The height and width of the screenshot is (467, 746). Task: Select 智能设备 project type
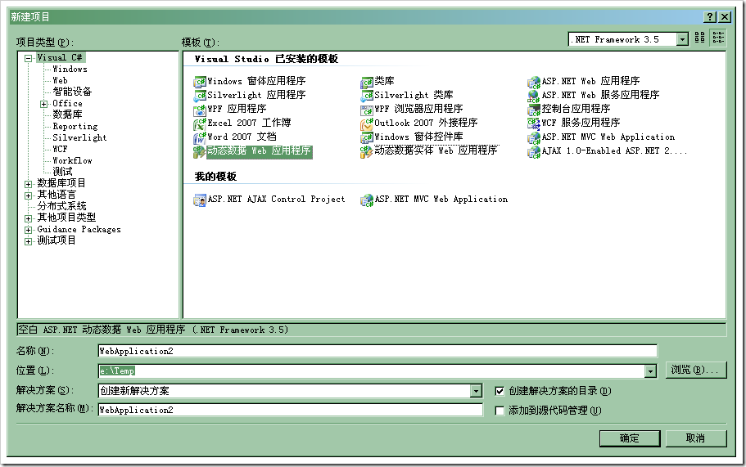[72, 92]
